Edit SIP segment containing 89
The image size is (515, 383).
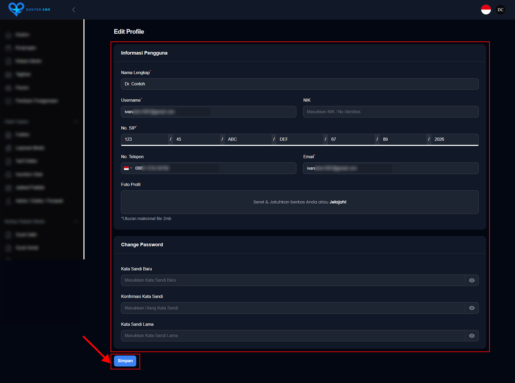point(403,139)
